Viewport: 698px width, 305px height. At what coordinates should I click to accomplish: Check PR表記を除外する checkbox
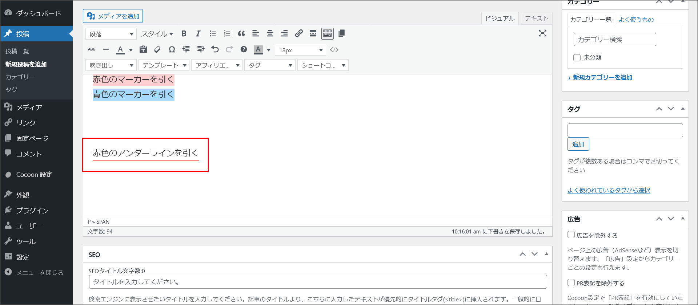[x=571, y=282]
